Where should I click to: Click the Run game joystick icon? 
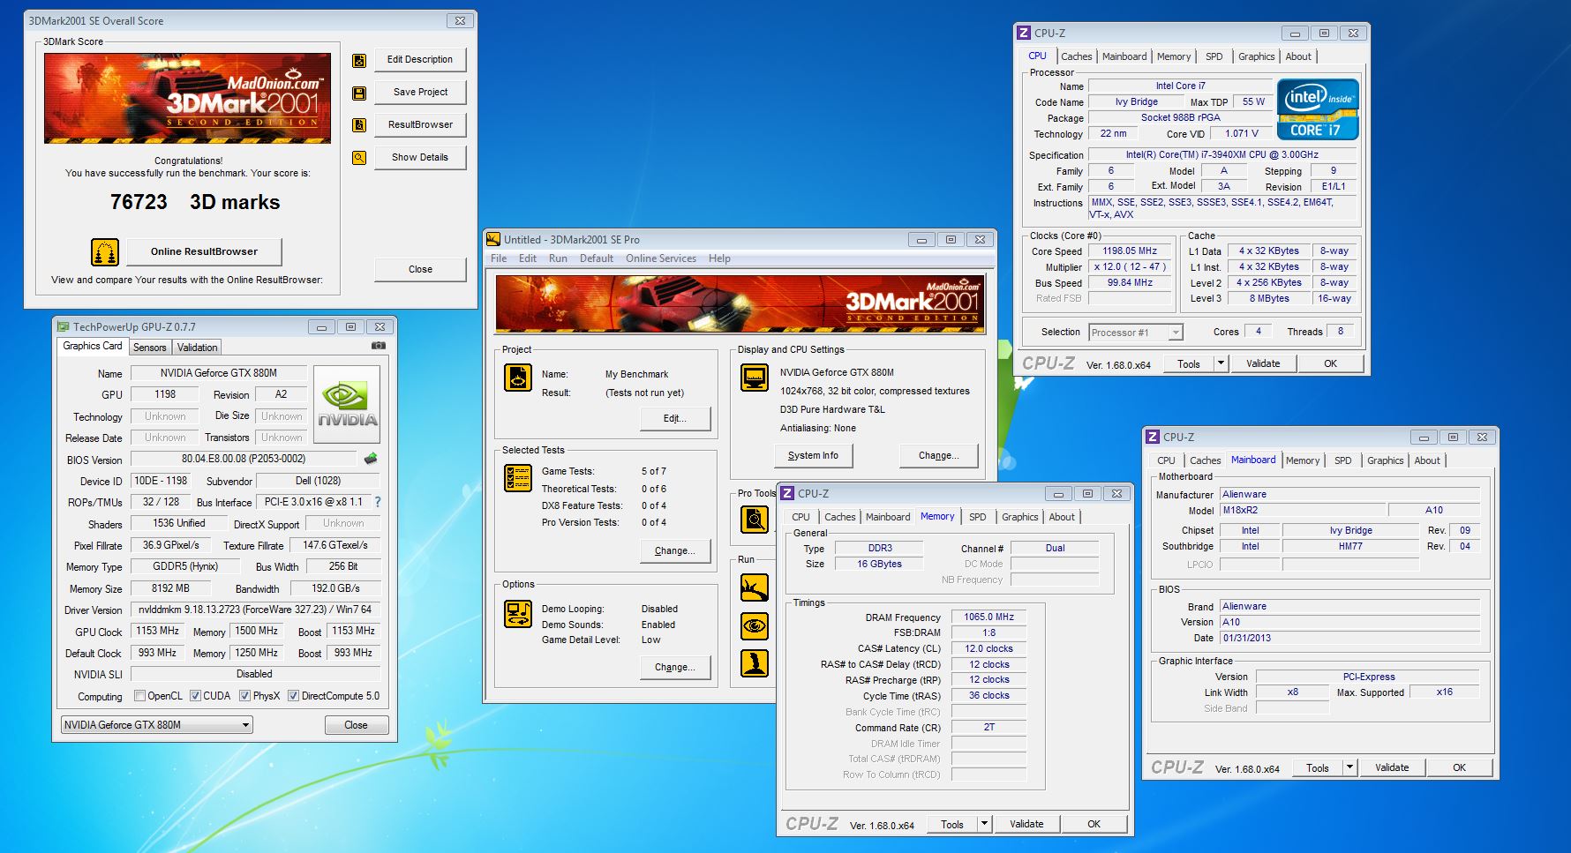tap(755, 663)
